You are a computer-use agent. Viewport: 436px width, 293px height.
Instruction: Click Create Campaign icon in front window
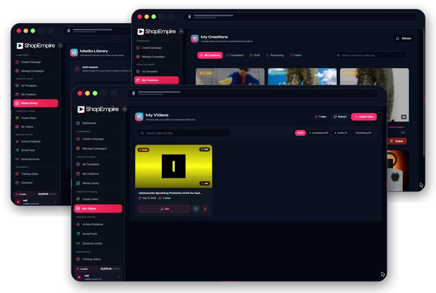pos(78,139)
